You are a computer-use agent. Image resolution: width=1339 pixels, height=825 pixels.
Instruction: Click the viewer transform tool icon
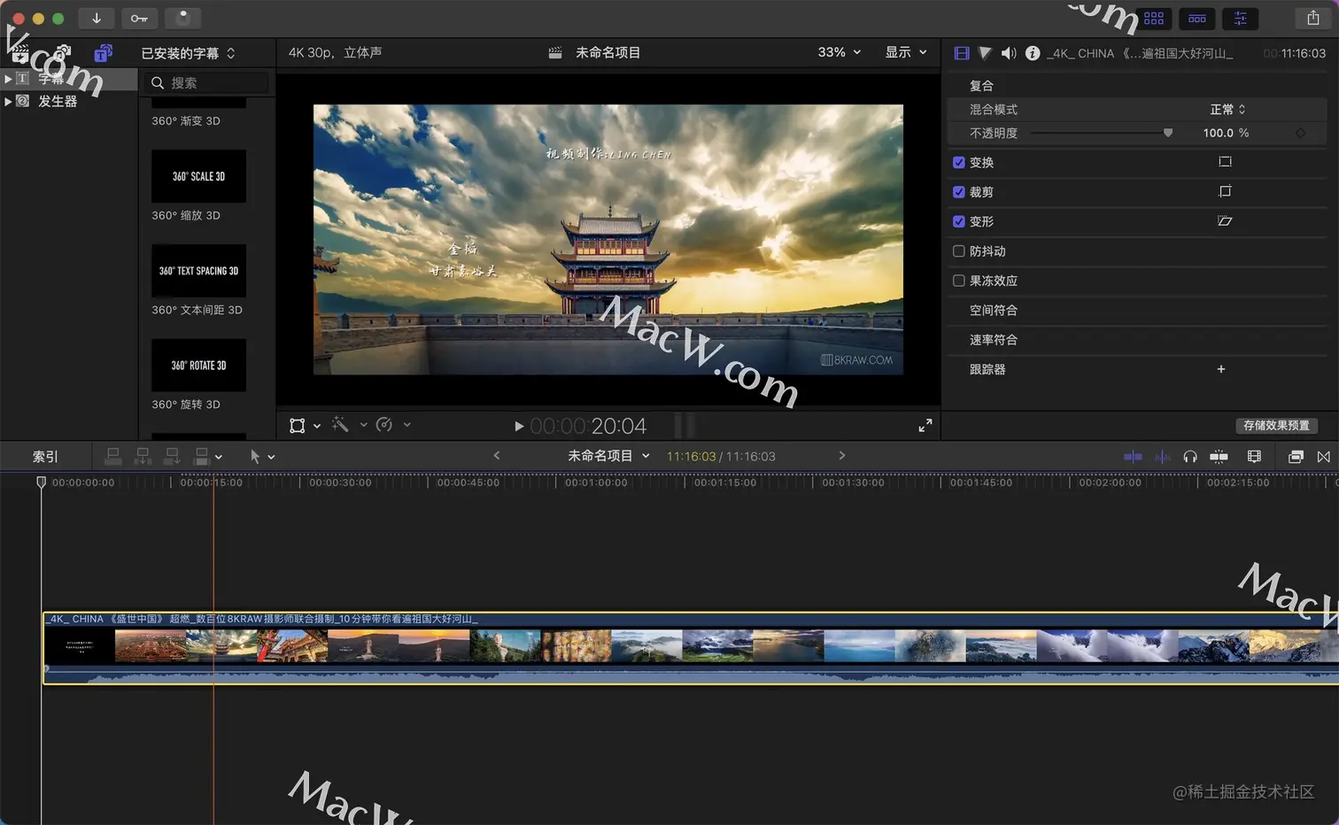[298, 426]
